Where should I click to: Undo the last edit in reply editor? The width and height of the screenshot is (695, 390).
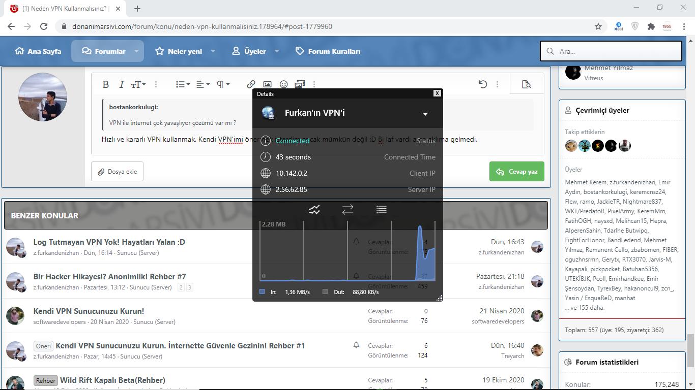483,84
